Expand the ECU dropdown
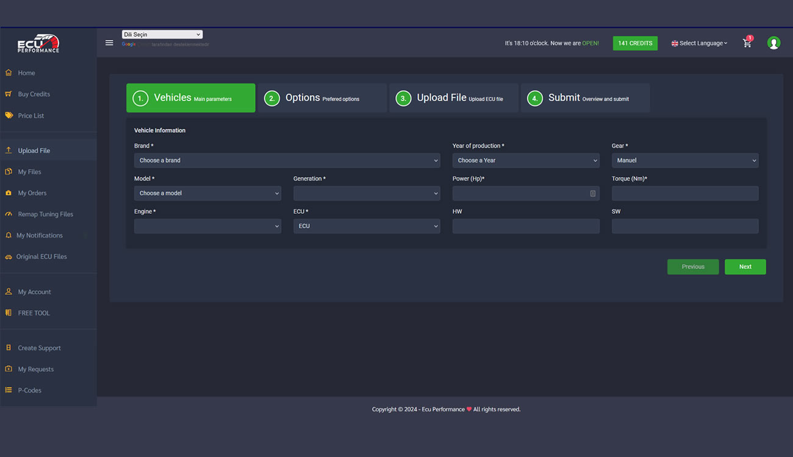This screenshot has height=457, width=793. (x=367, y=226)
